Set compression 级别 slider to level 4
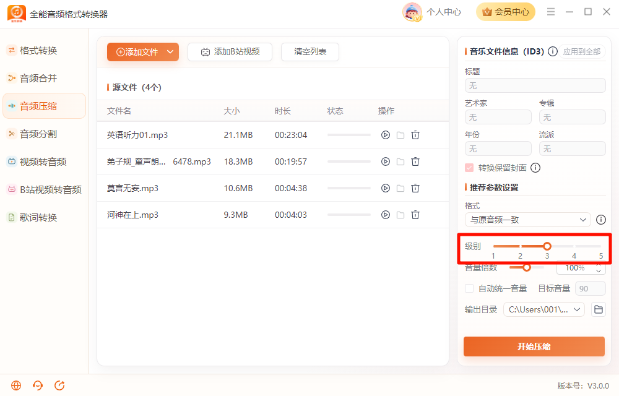Screen dimensions: 619x396 click(x=574, y=246)
